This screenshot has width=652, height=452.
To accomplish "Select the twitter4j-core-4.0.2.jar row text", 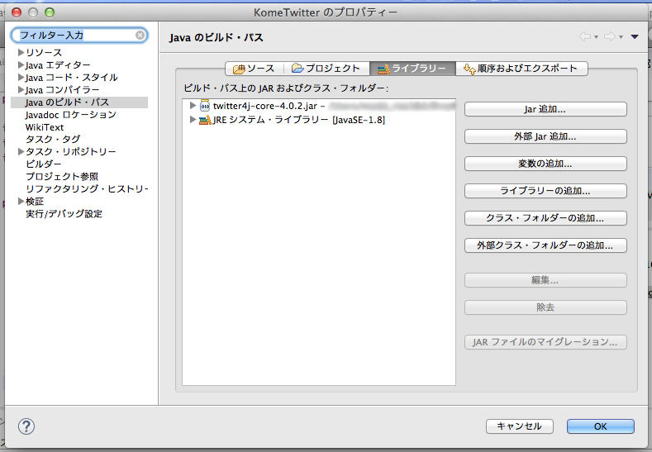I will coord(265,106).
